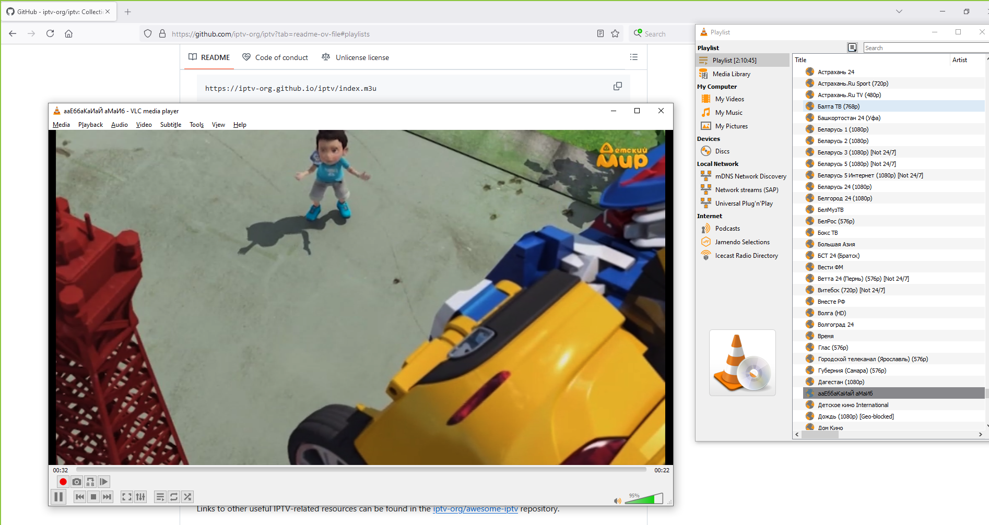Pause the playing video
Image resolution: width=989 pixels, height=525 pixels.
click(58, 497)
